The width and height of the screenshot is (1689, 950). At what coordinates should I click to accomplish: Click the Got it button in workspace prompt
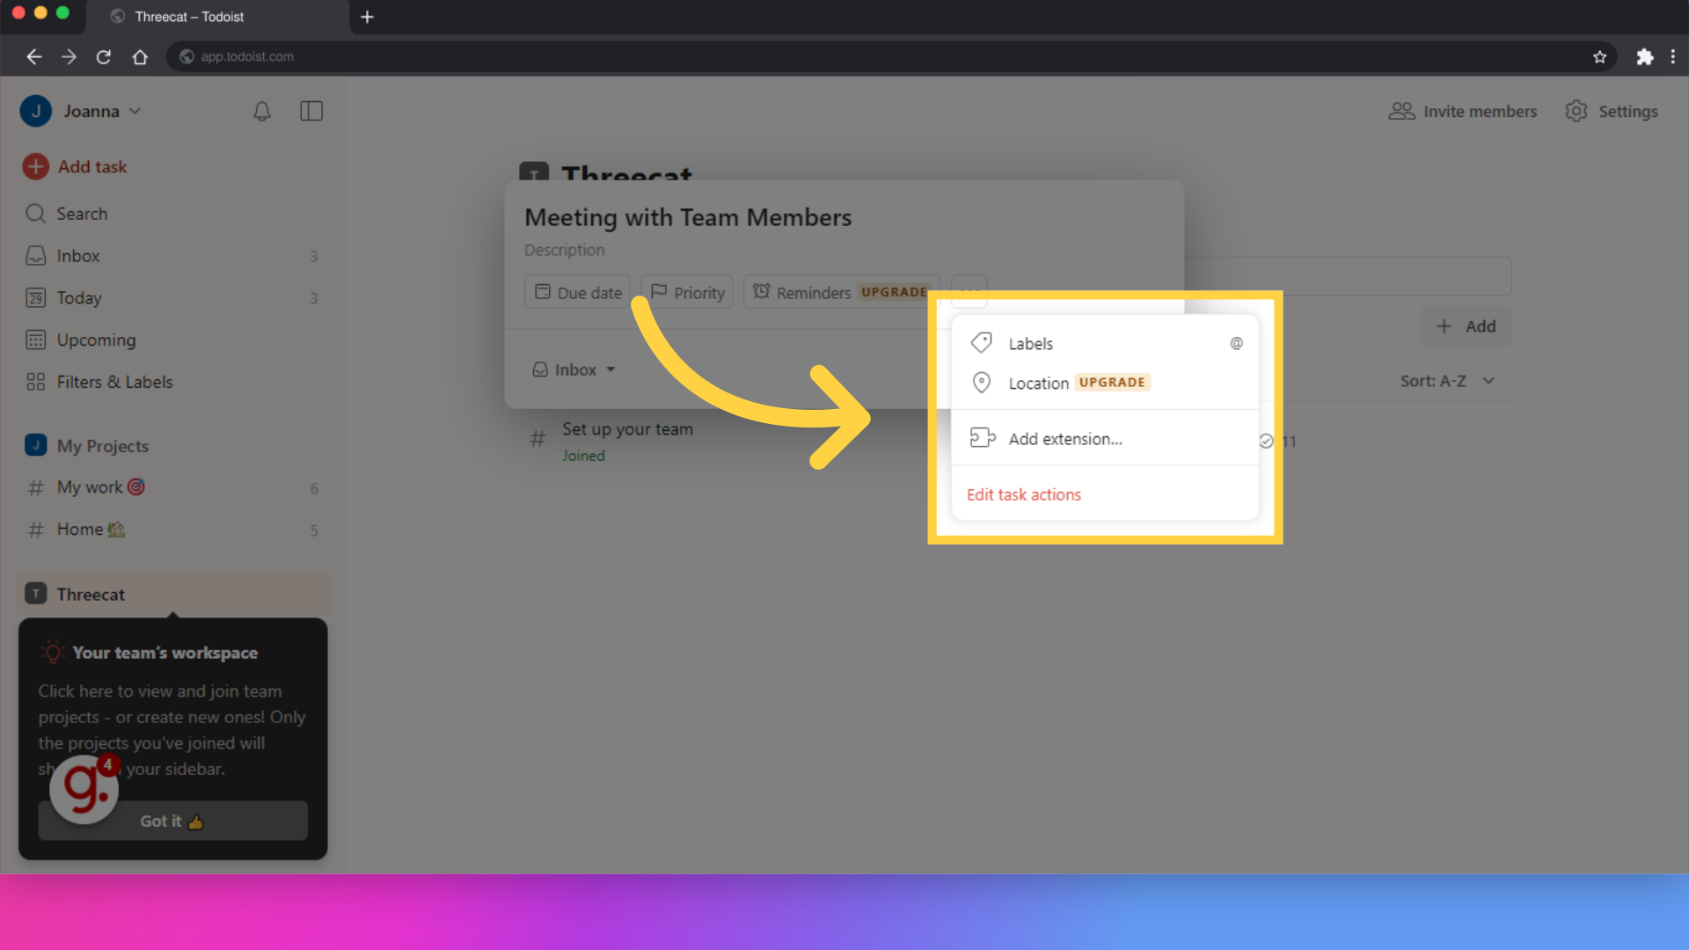(172, 822)
